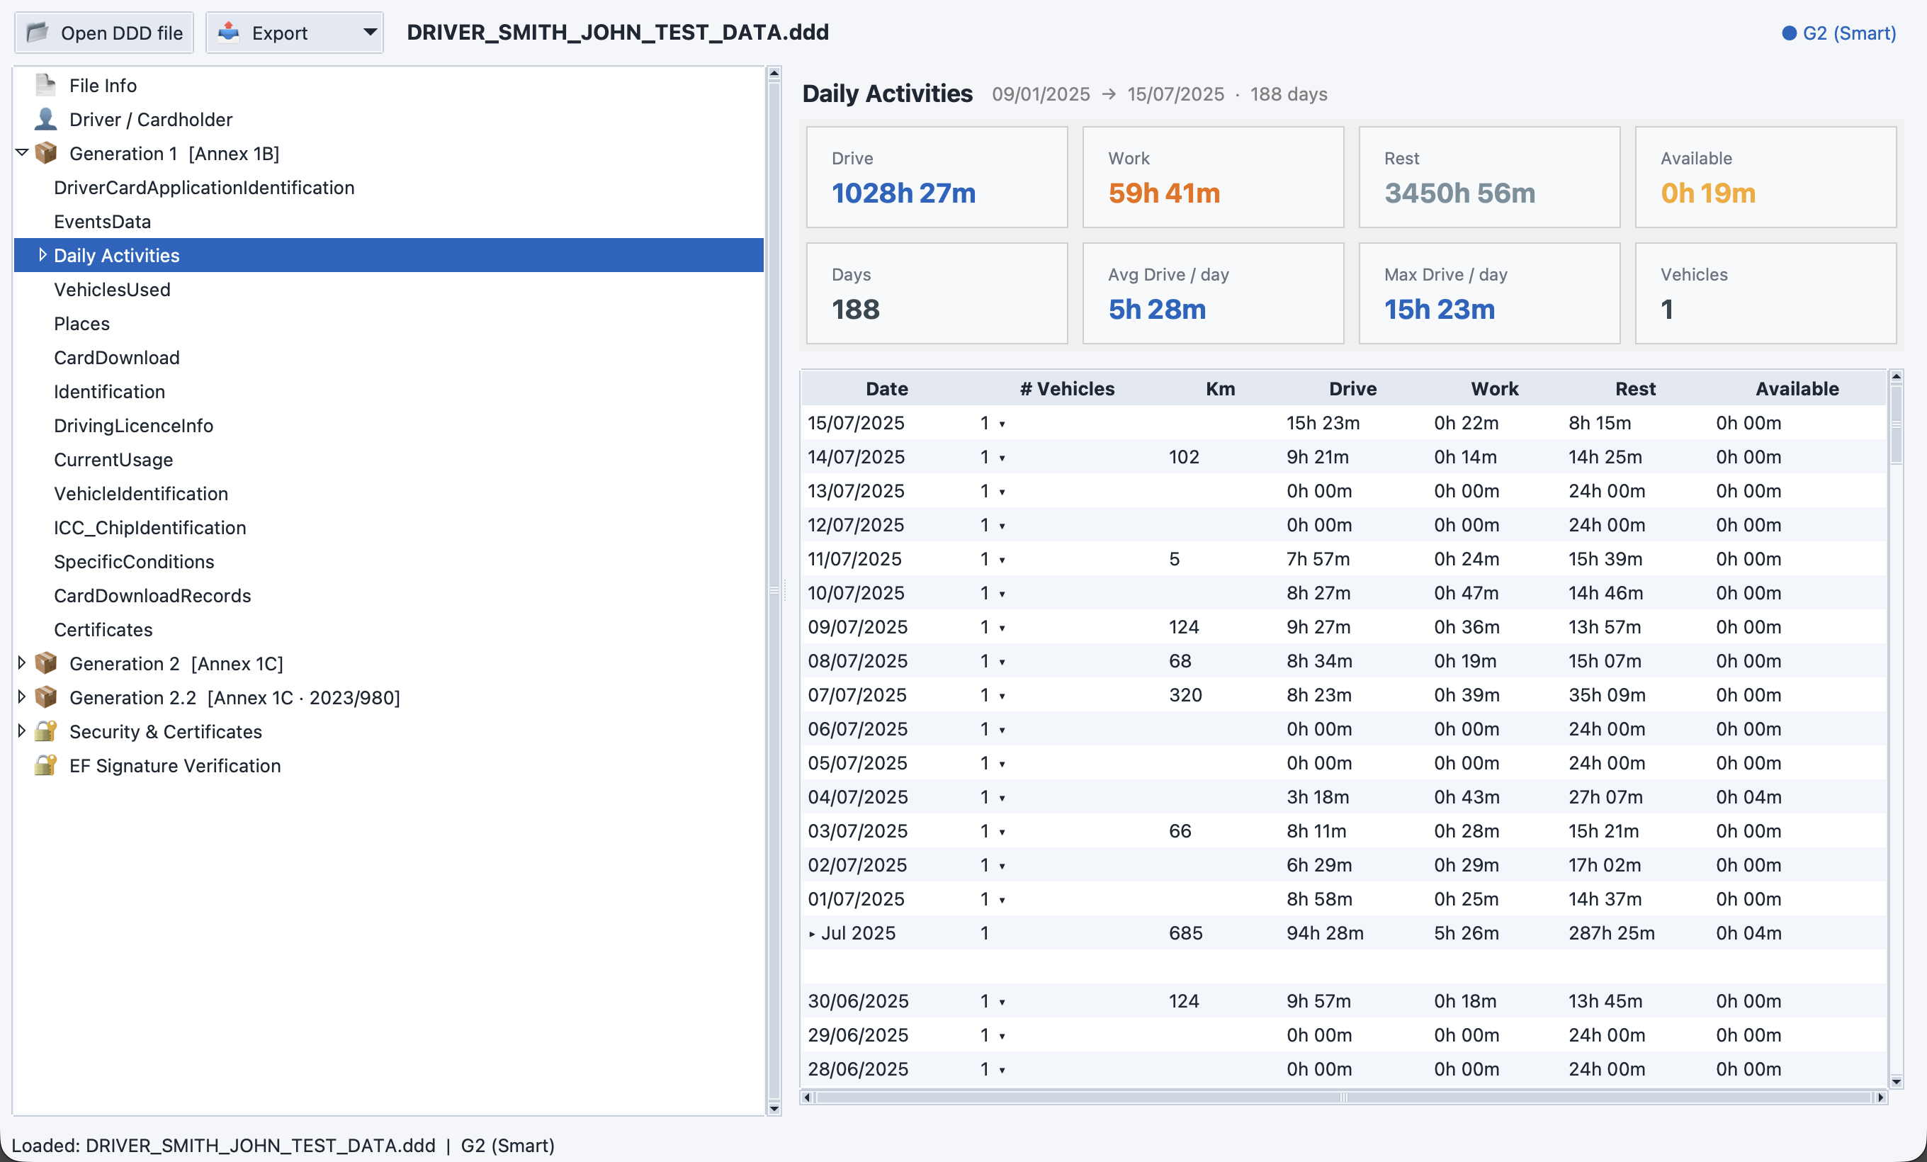Click the Available column header
Viewport: 1927px width, 1162px height.
[1797, 389]
